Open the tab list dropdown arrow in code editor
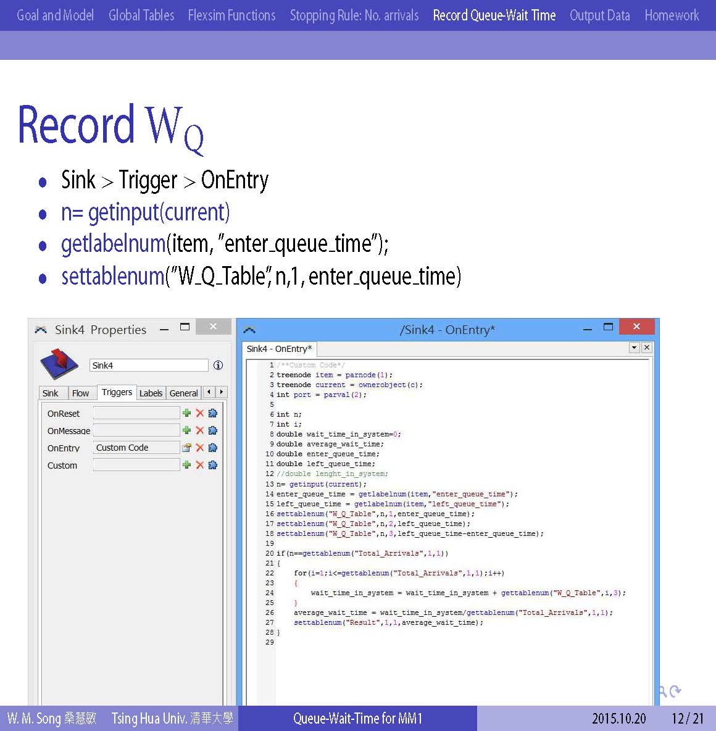Image resolution: width=716 pixels, height=731 pixels. coord(634,348)
